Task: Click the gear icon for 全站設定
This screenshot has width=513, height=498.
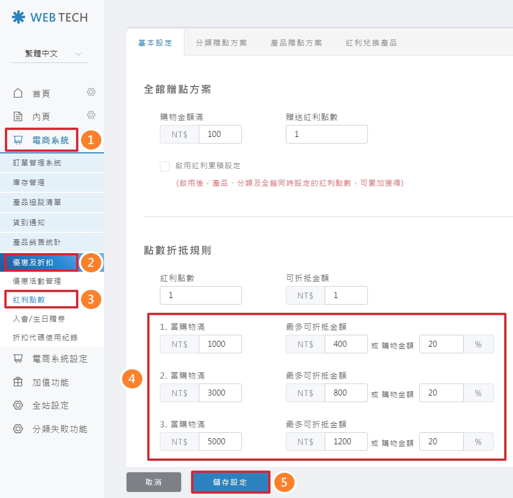Action: click(18, 405)
